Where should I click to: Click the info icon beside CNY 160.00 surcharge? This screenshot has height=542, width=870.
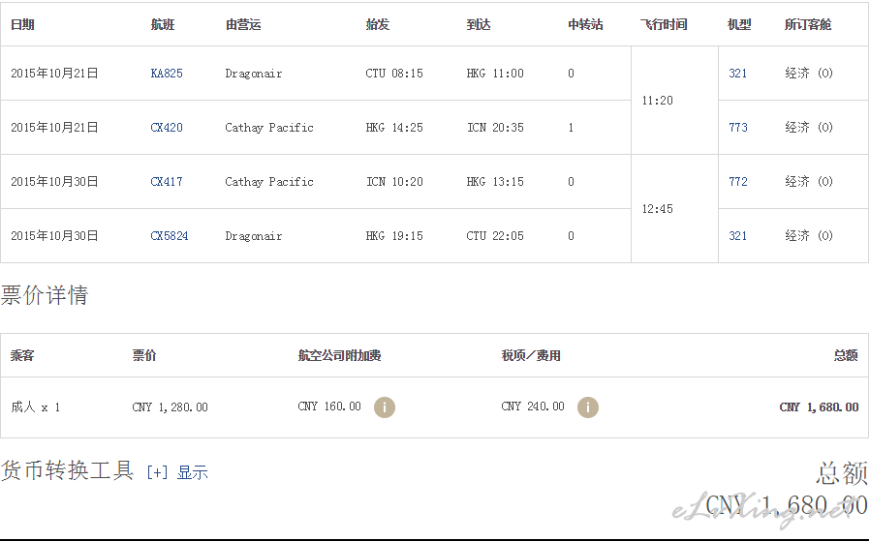point(385,407)
